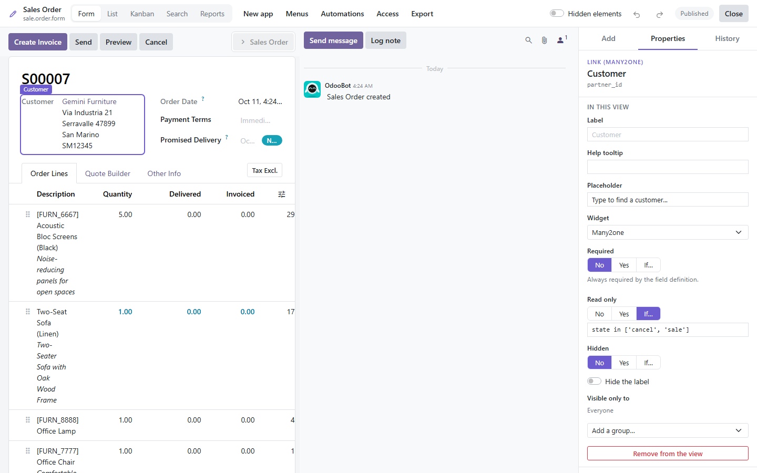Open the Automations menu
The height and width of the screenshot is (473, 757).
click(x=342, y=14)
